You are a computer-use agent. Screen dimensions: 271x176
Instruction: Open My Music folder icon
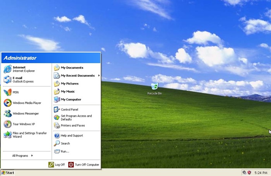[x=57, y=91]
